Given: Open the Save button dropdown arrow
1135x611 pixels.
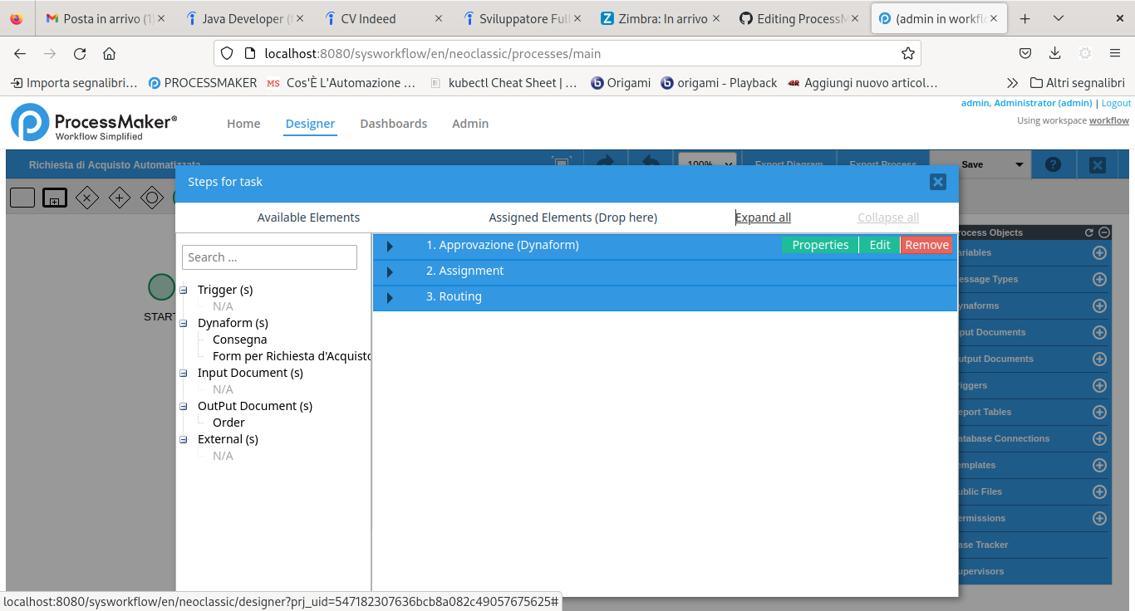Looking at the screenshot, I should coord(1019,164).
